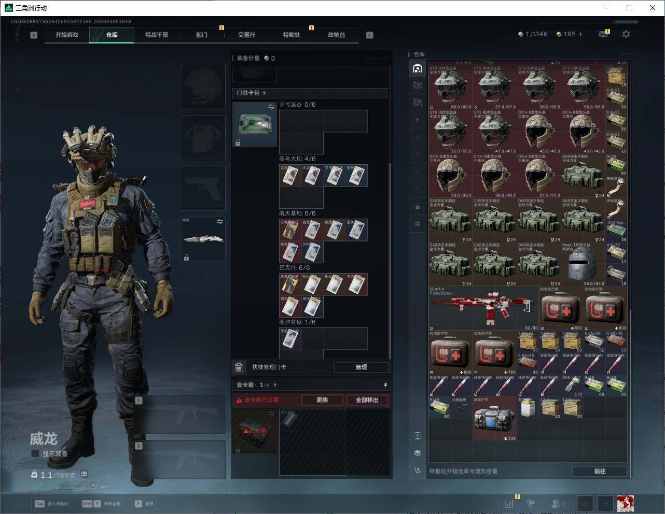Click the right tab navigation arrow

(x=370, y=35)
